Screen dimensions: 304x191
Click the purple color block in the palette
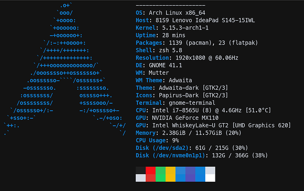pyautogui.click(x=190, y=174)
